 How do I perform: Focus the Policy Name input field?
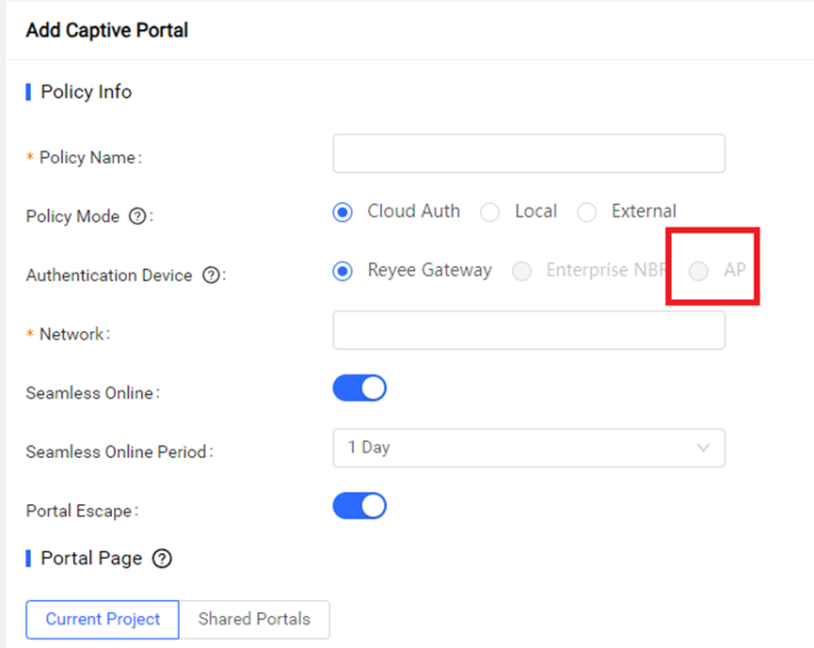click(529, 153)
